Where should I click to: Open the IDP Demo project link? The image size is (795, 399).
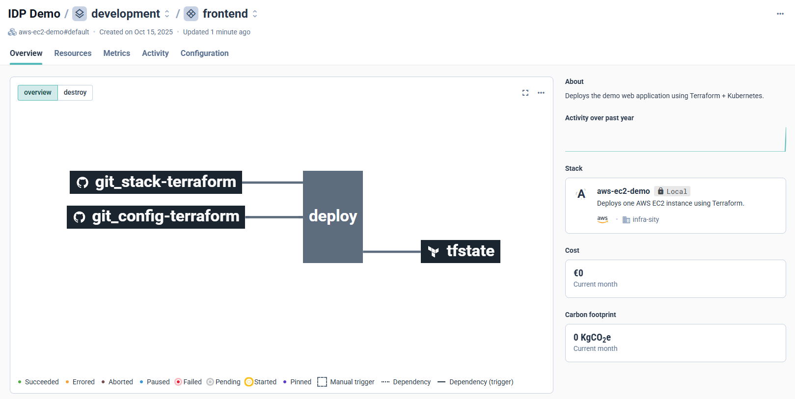pos(34,14)
